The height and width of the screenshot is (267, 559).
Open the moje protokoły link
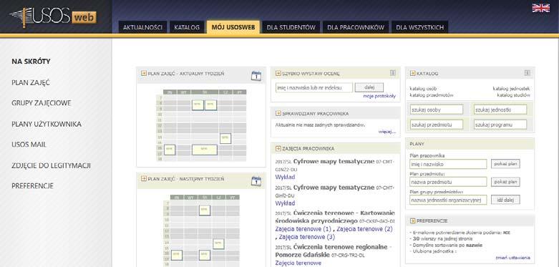click(x=379, y=96)
